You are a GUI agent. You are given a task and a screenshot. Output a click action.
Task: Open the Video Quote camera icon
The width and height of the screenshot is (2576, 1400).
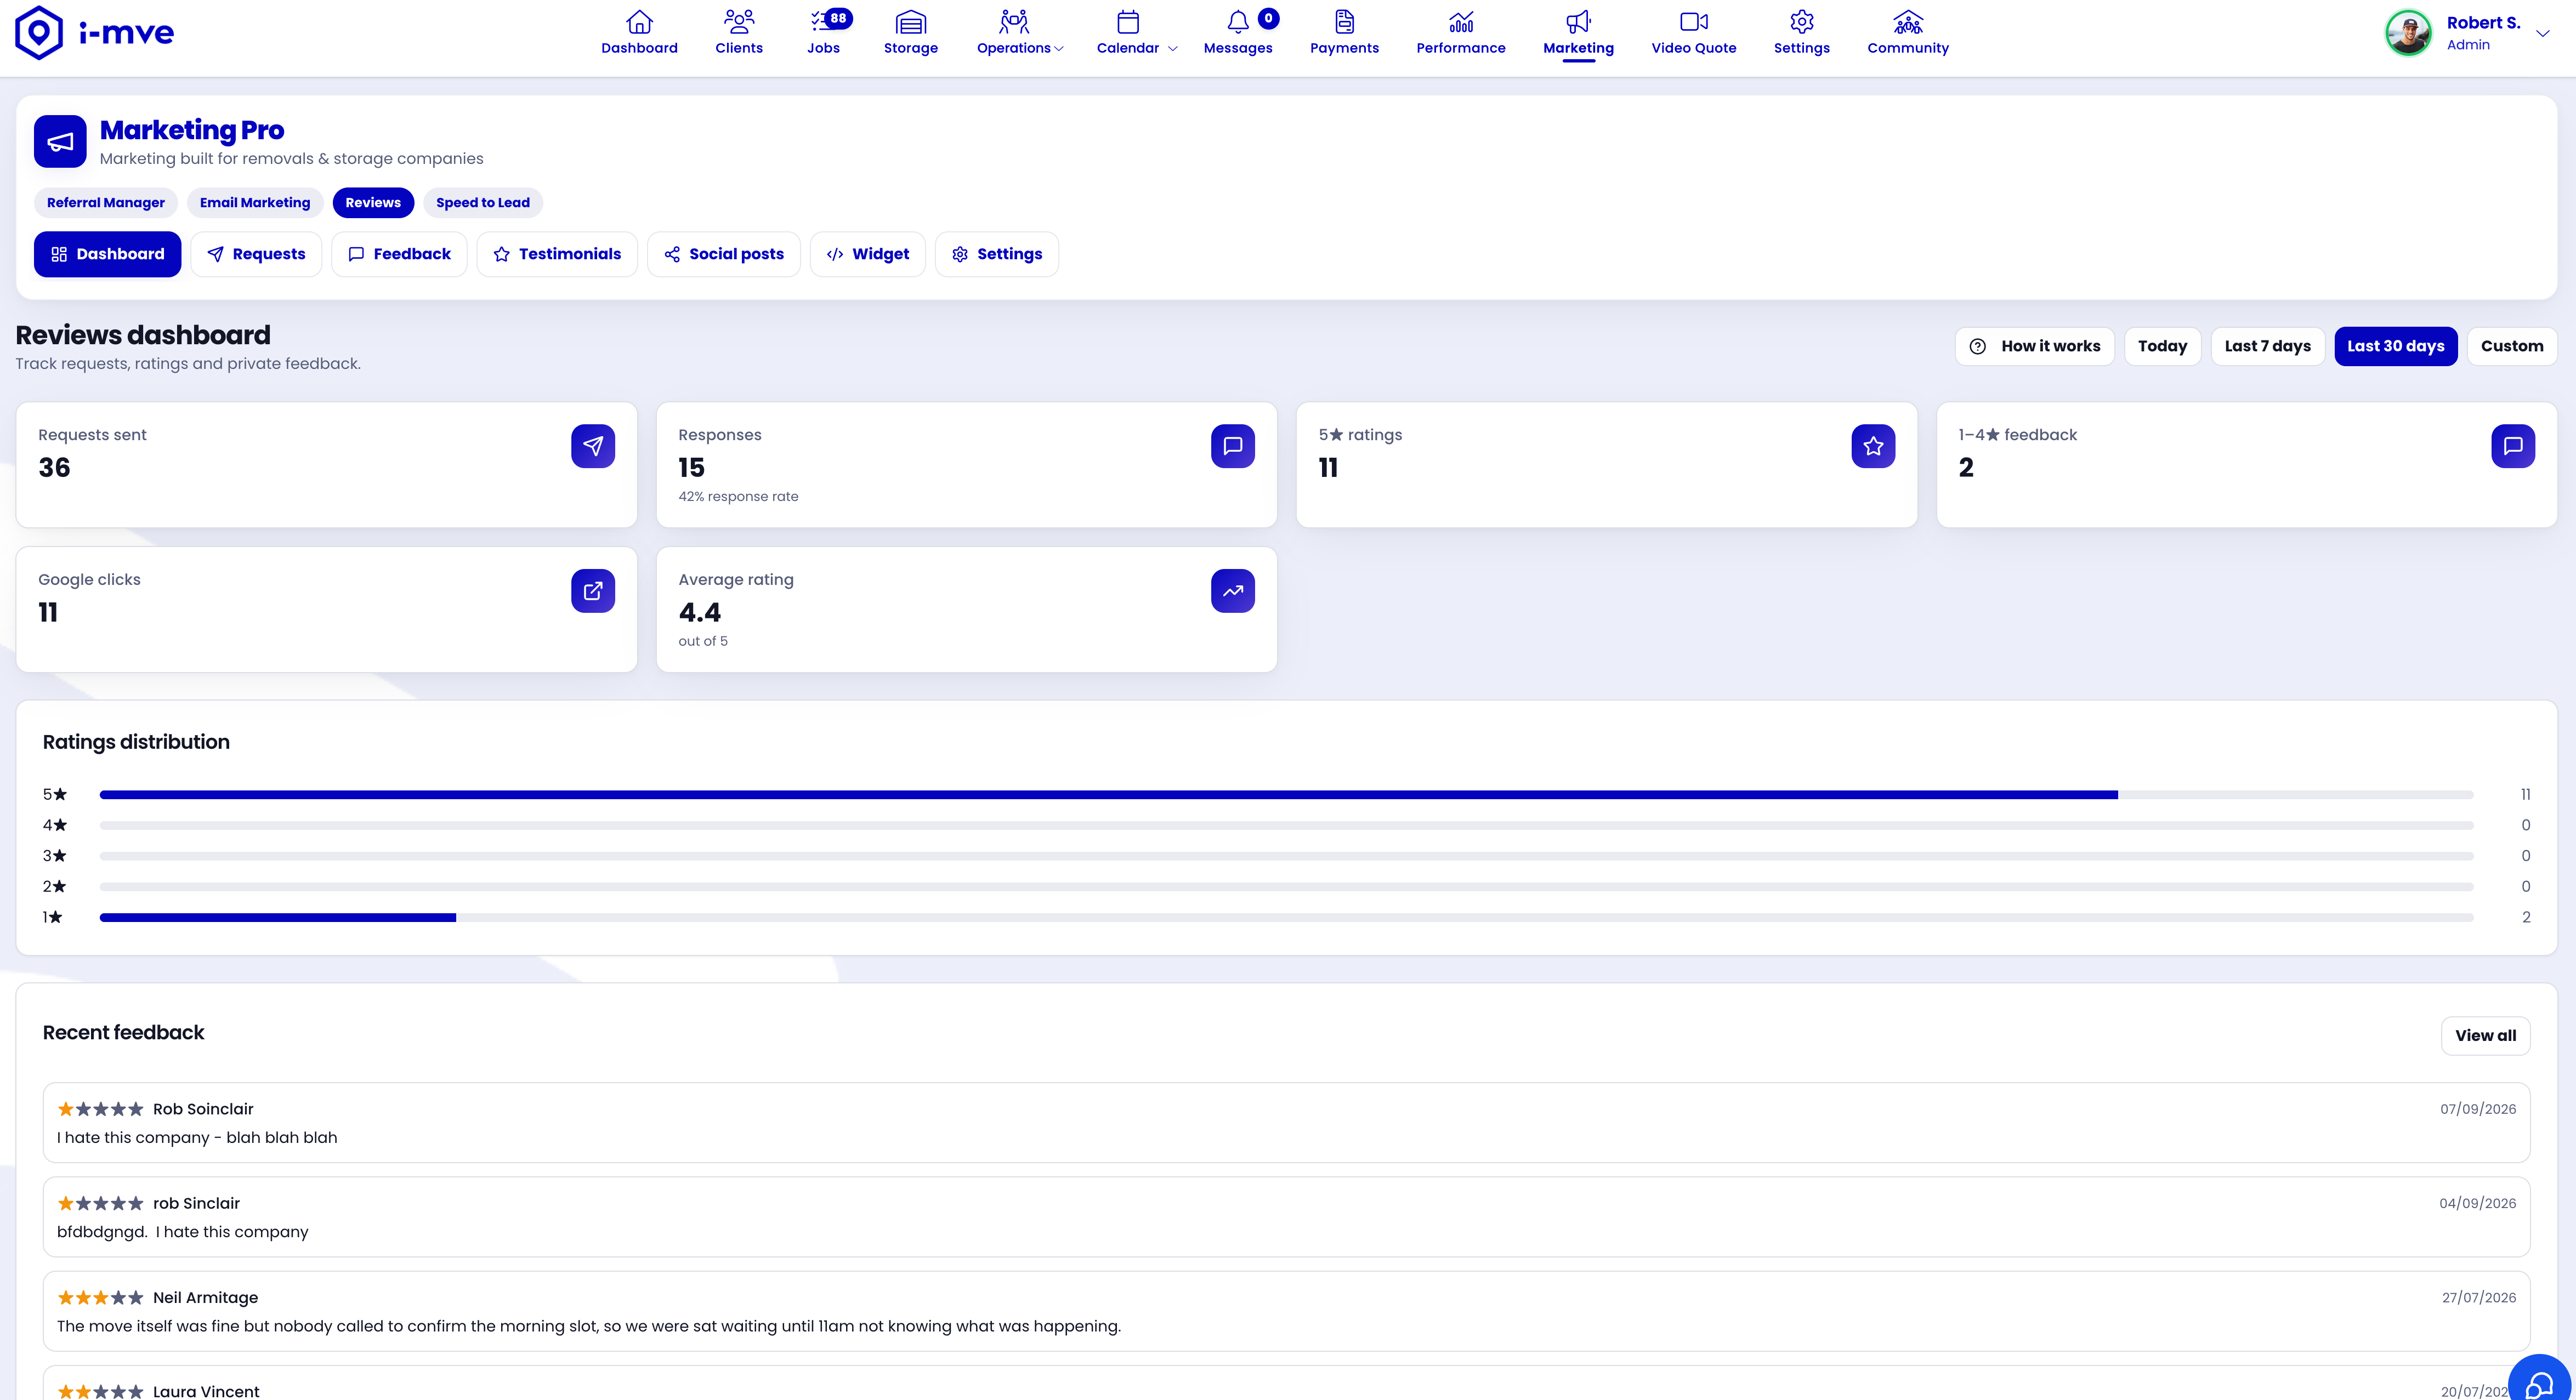pyautogui.click(x=1693, y=22)
